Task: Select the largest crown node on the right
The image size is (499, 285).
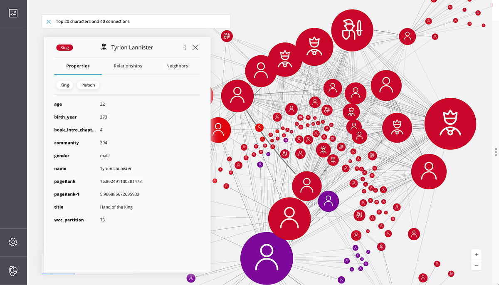Action: [450, 124]
